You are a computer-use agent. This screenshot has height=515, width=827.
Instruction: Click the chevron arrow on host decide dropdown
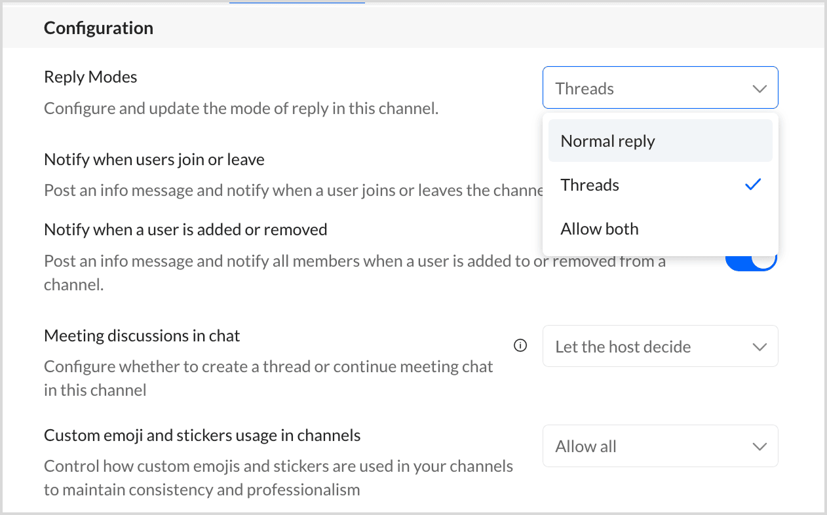(760, 347)
